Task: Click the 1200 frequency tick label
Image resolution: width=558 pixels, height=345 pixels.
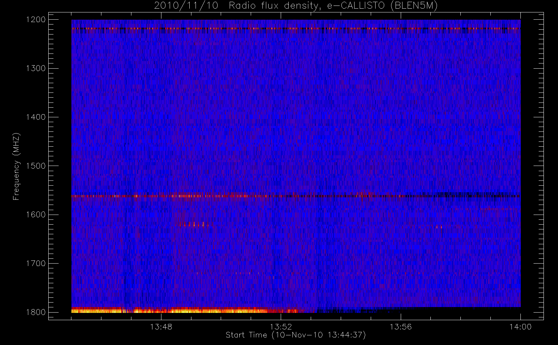Action: pyautogui.click(x=36, y=20)
